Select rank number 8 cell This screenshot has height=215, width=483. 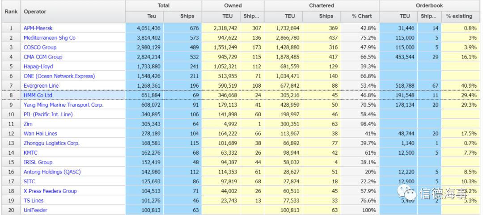(x=11, y=95)
